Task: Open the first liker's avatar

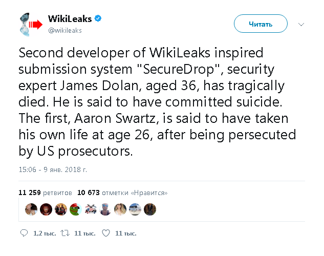Action: pos(31,209)
